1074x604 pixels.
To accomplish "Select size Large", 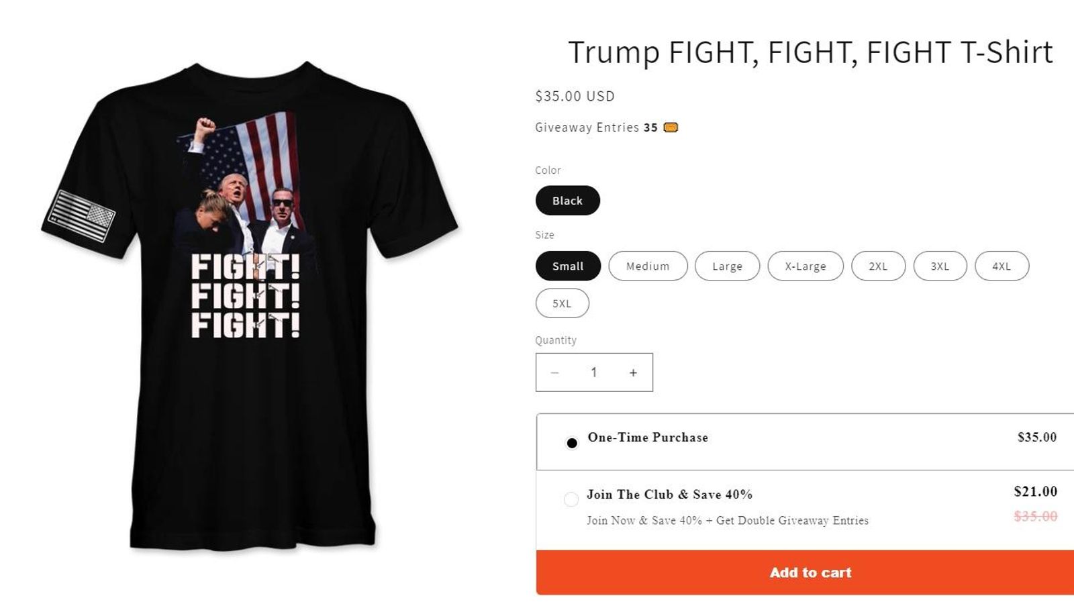I will tap(727, 266).
